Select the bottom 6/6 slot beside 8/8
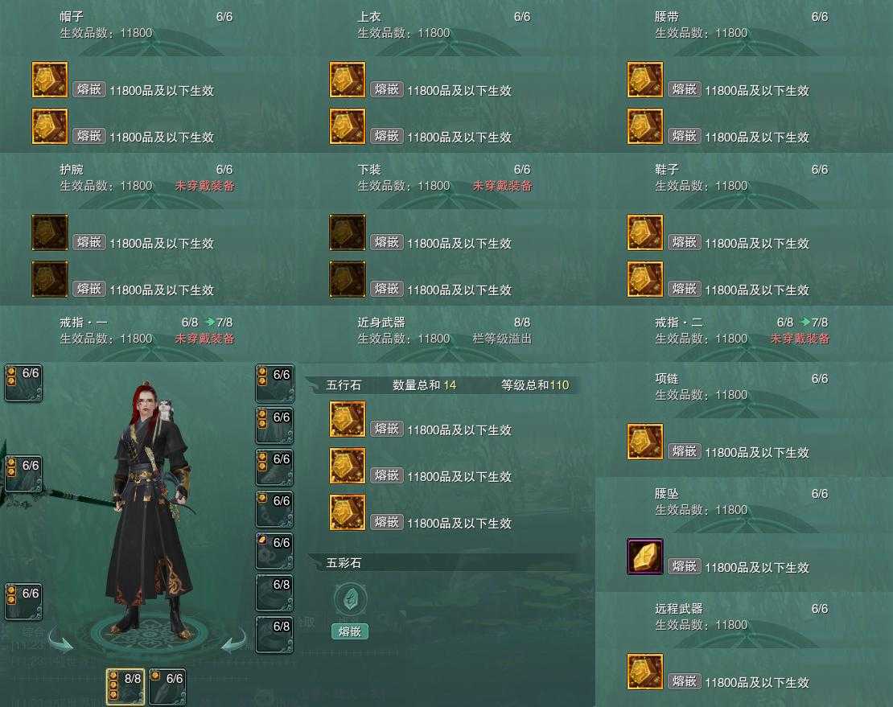Screen dimensions: 893x707 click(167, 687)
